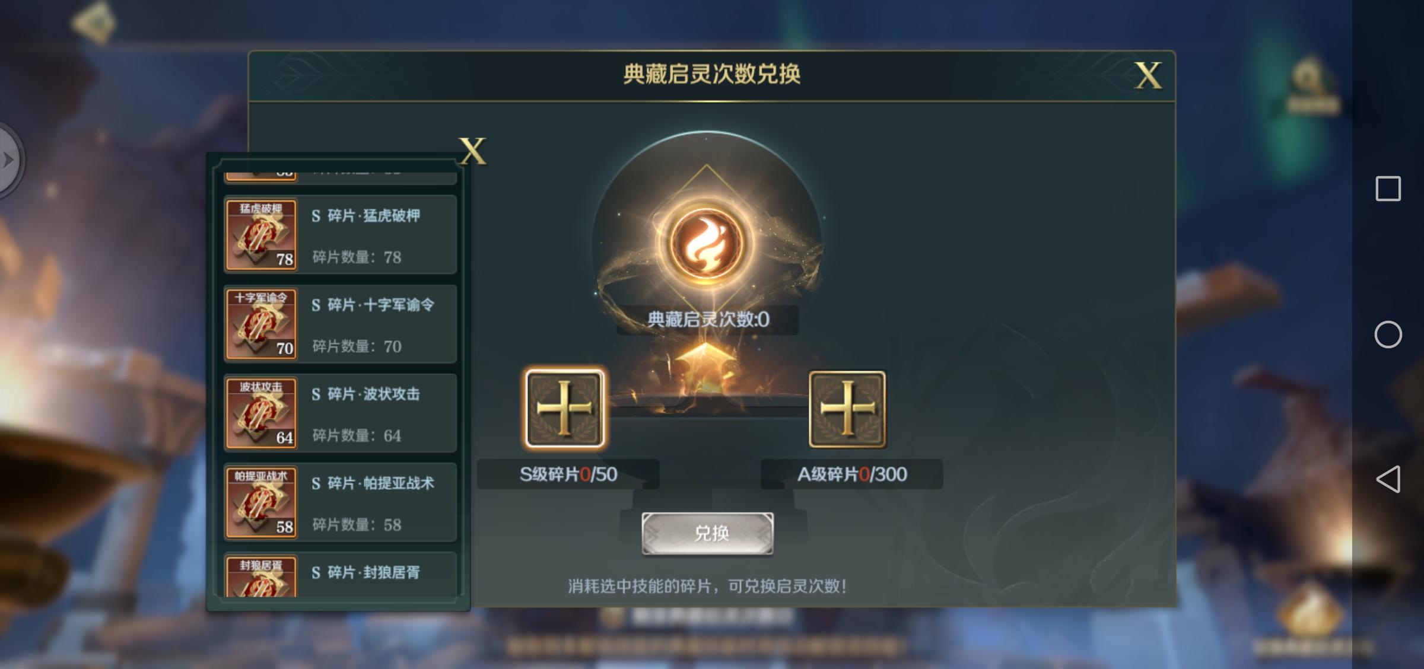
Task: Tap Android home circle button
Action: point(1388,334)
